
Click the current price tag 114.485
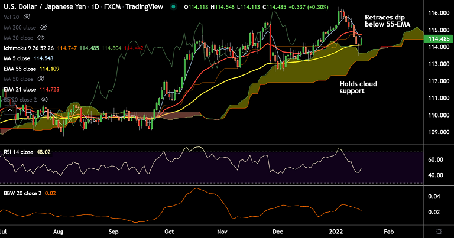pos(439,39)
